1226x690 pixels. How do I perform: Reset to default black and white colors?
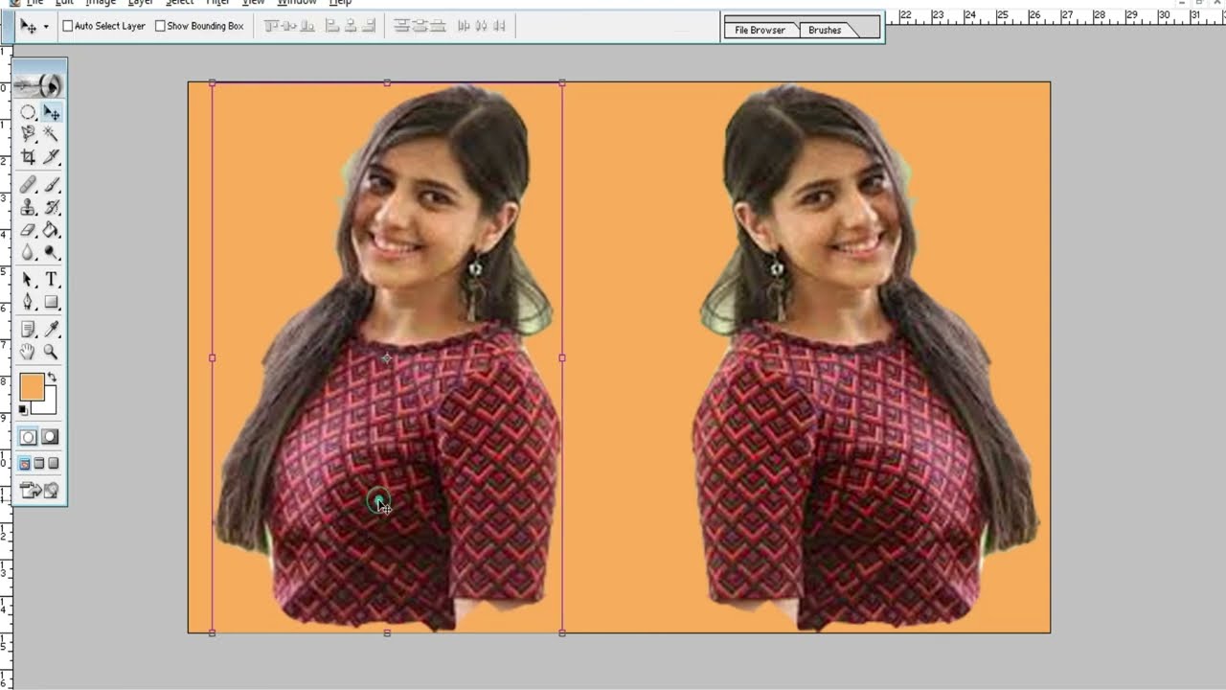[x=23, y=410]
